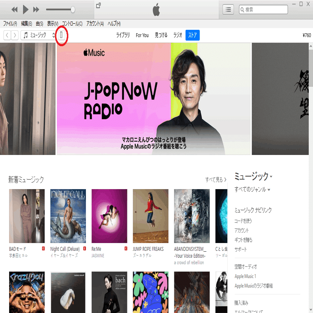Click the explicit badge beside BADモード
Image resolution: width=313 pixels, height=313 pixels.
click(x=43, y=249)
